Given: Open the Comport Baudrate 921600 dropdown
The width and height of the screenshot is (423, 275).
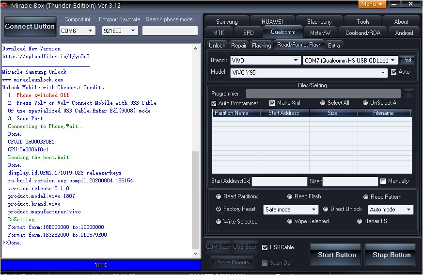Looking at the screenshot, I should coord(120,31).
